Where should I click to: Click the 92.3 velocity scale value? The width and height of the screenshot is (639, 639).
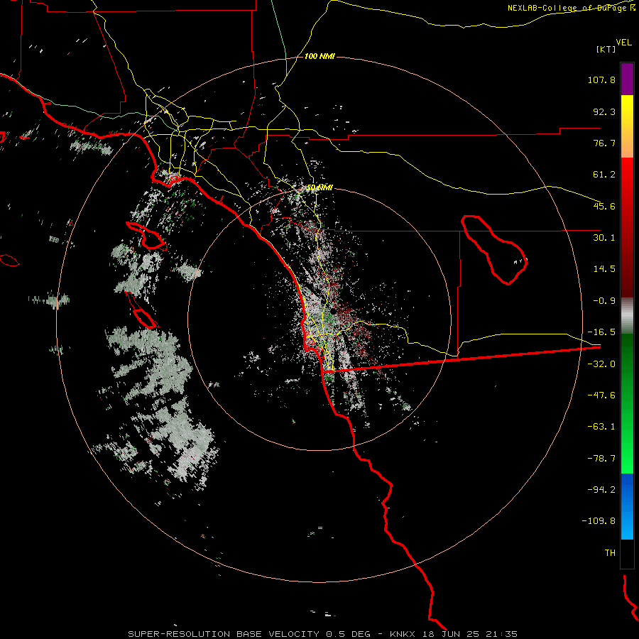[x=604, y=111]
